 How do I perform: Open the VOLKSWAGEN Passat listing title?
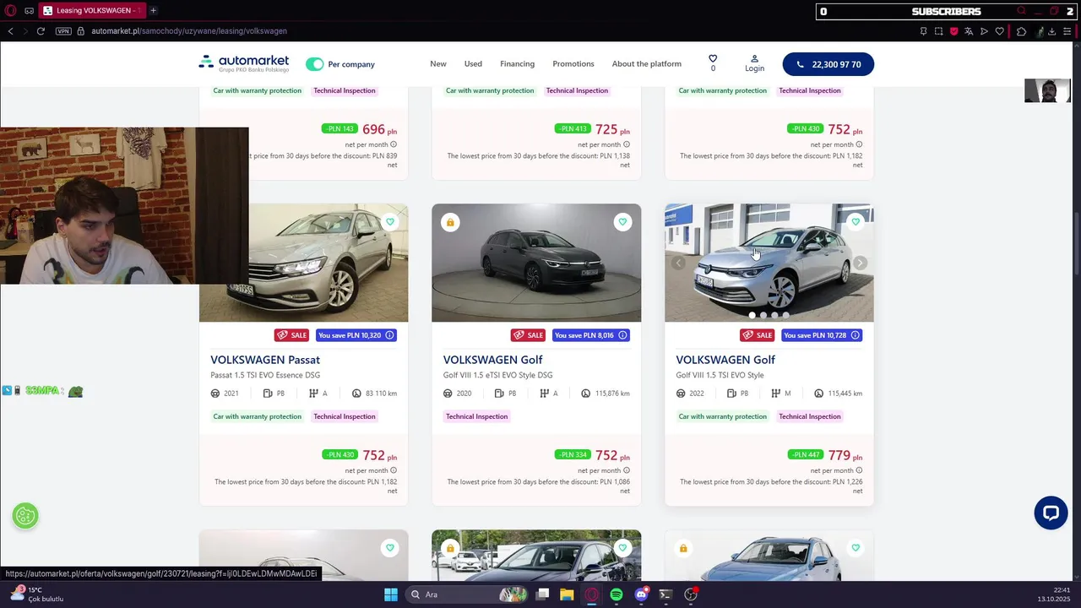pyautogui.click(x=265, y=360)
